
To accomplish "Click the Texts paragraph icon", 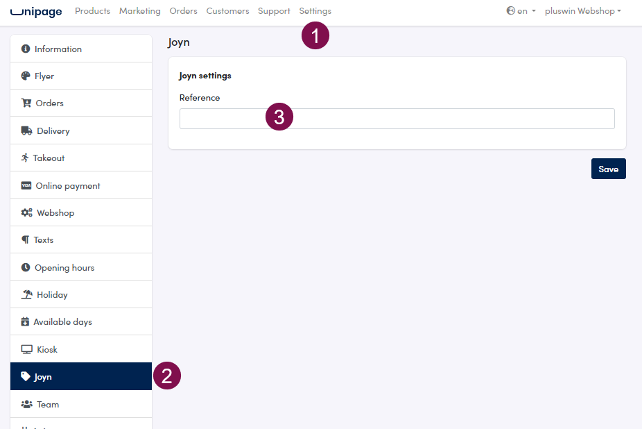I will 26,240.
